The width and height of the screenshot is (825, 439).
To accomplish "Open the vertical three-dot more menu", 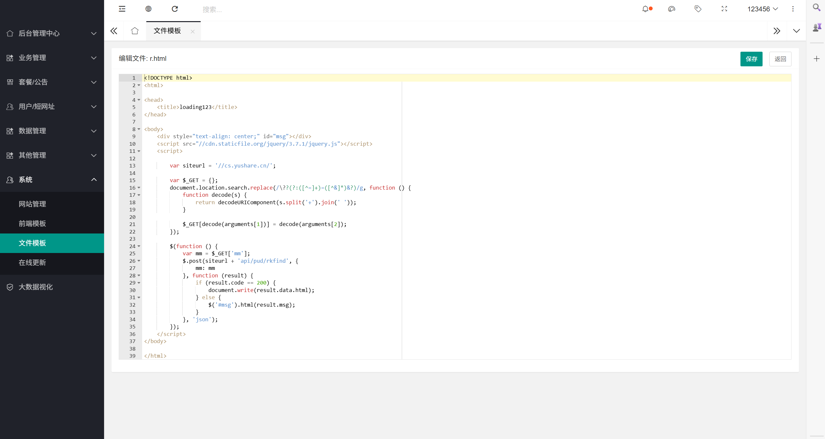I will [793, 9].
